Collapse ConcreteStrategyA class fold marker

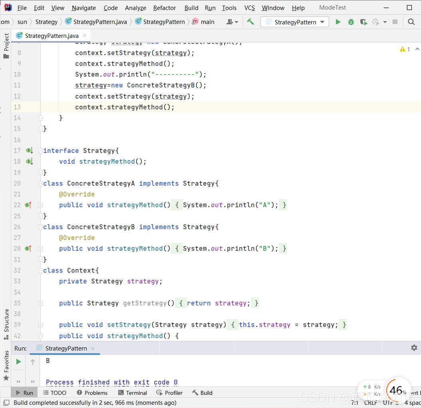click(x=41, y=184)
